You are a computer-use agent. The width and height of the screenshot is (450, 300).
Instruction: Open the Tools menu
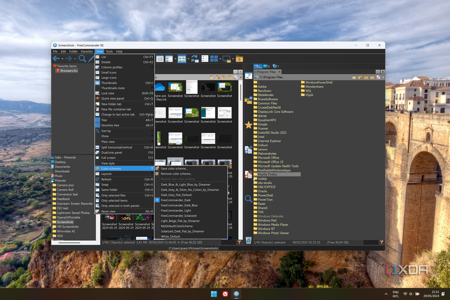tap(109, 52)
